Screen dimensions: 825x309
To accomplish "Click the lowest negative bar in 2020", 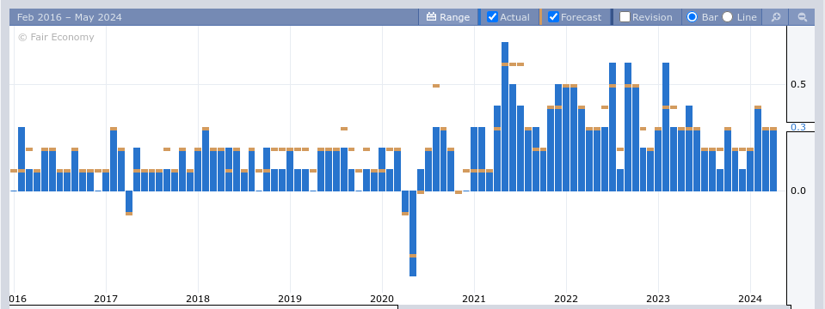I will [x=413, y=233].
